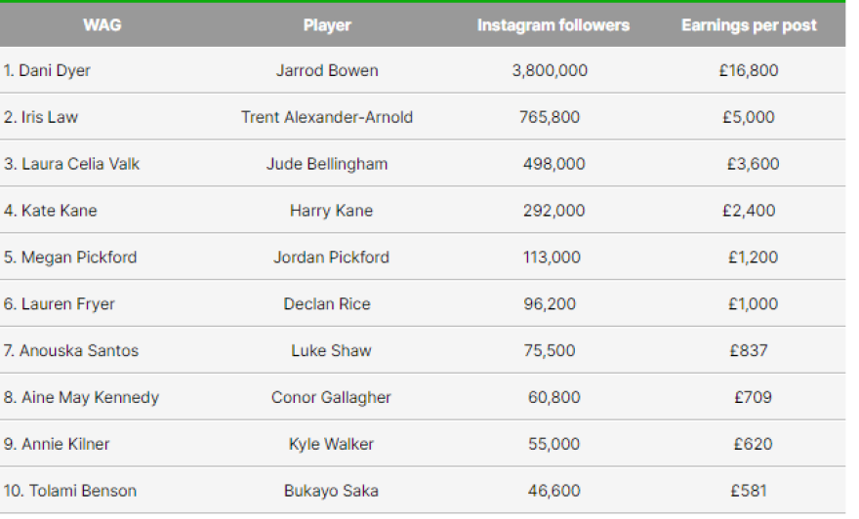Click the WAG column header
Screen dimensions: 859x519
102,25
